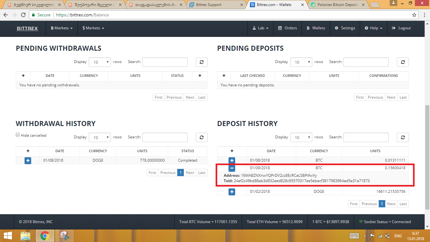Open the Bitcoin Markets dropdown
The height and width of the screenshot is (242, 430).
62,28
